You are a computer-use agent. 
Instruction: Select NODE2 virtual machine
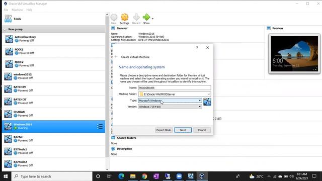click(x=53, y=64)
